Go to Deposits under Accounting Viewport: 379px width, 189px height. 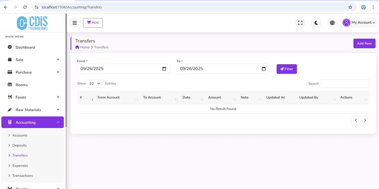pos(19,145)
